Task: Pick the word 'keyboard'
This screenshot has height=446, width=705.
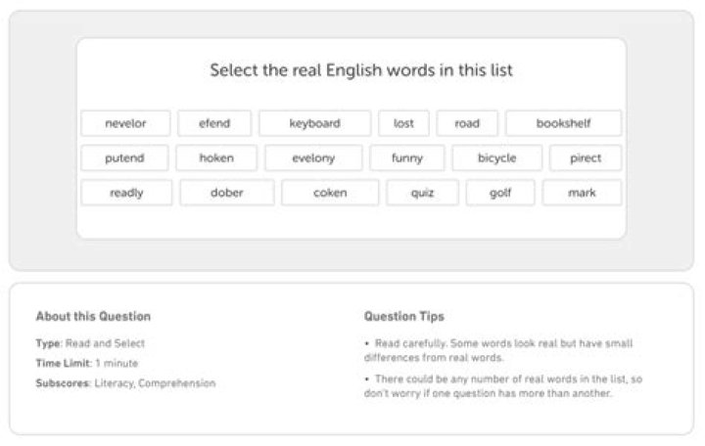Action: click(314, 123)
